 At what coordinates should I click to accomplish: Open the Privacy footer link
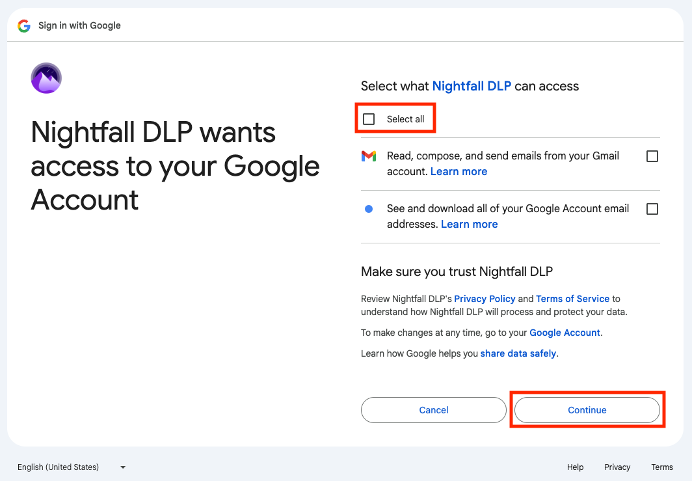click(617, 467)
